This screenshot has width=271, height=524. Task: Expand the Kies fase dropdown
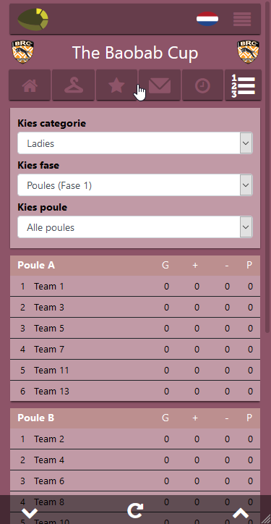[x=135, y=185]
